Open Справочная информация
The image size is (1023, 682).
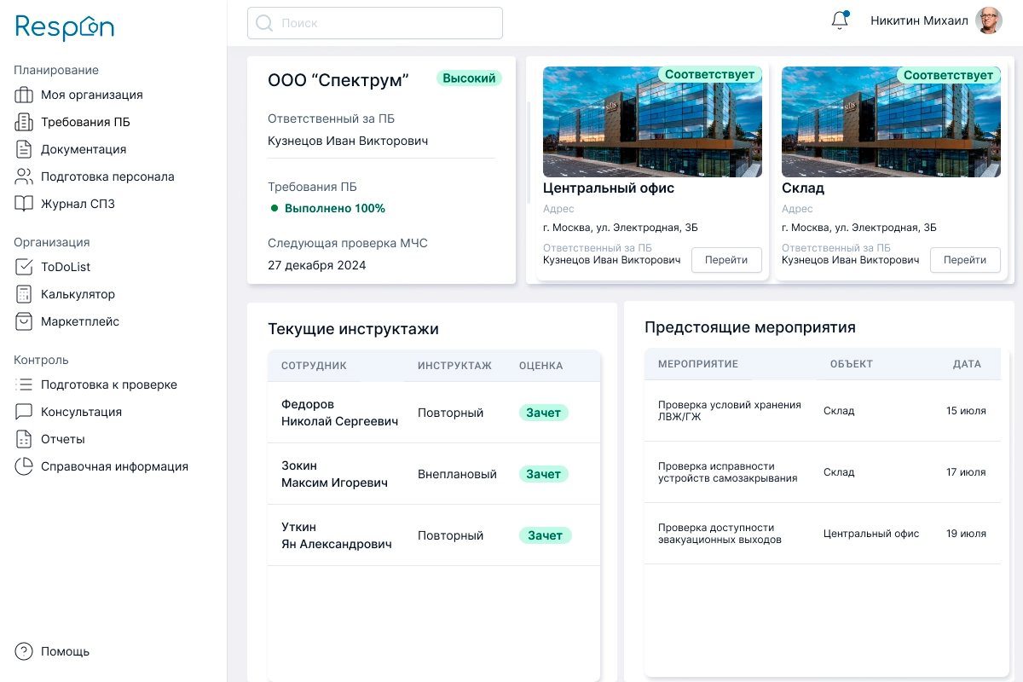click(x=114, y=466)
